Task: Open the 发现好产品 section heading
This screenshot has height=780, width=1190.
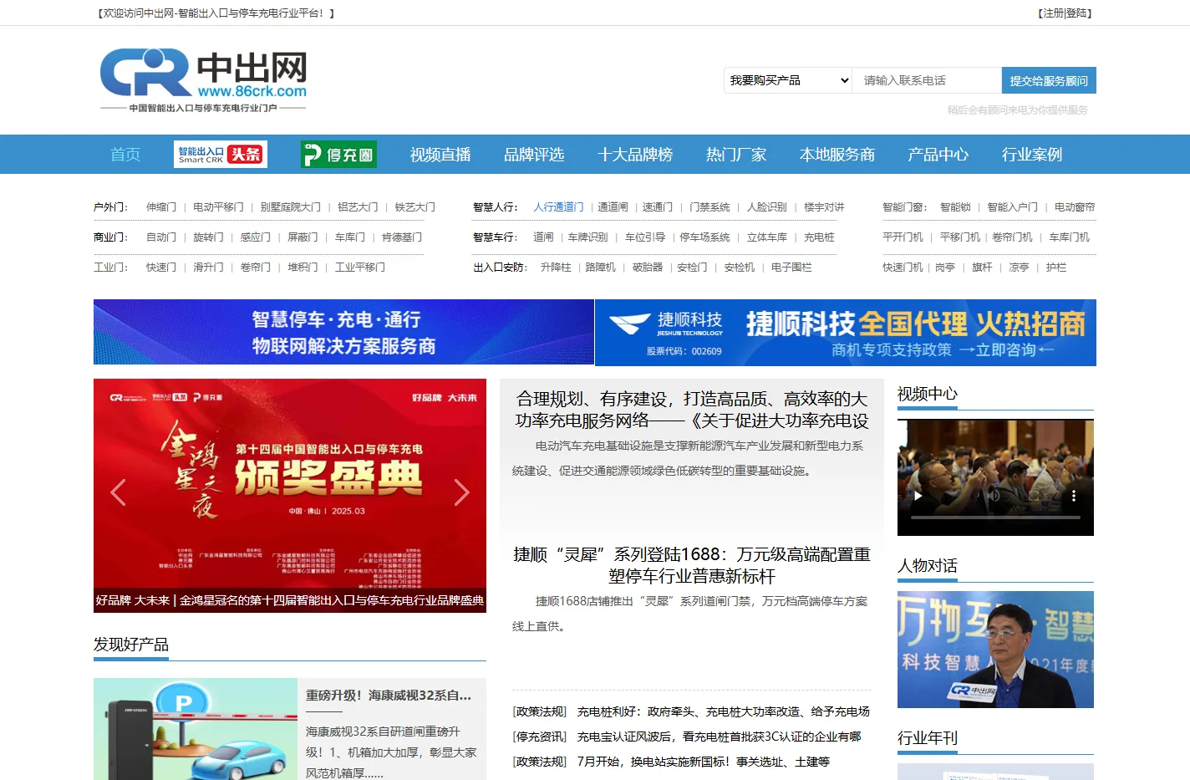Action: coord(131,645)
